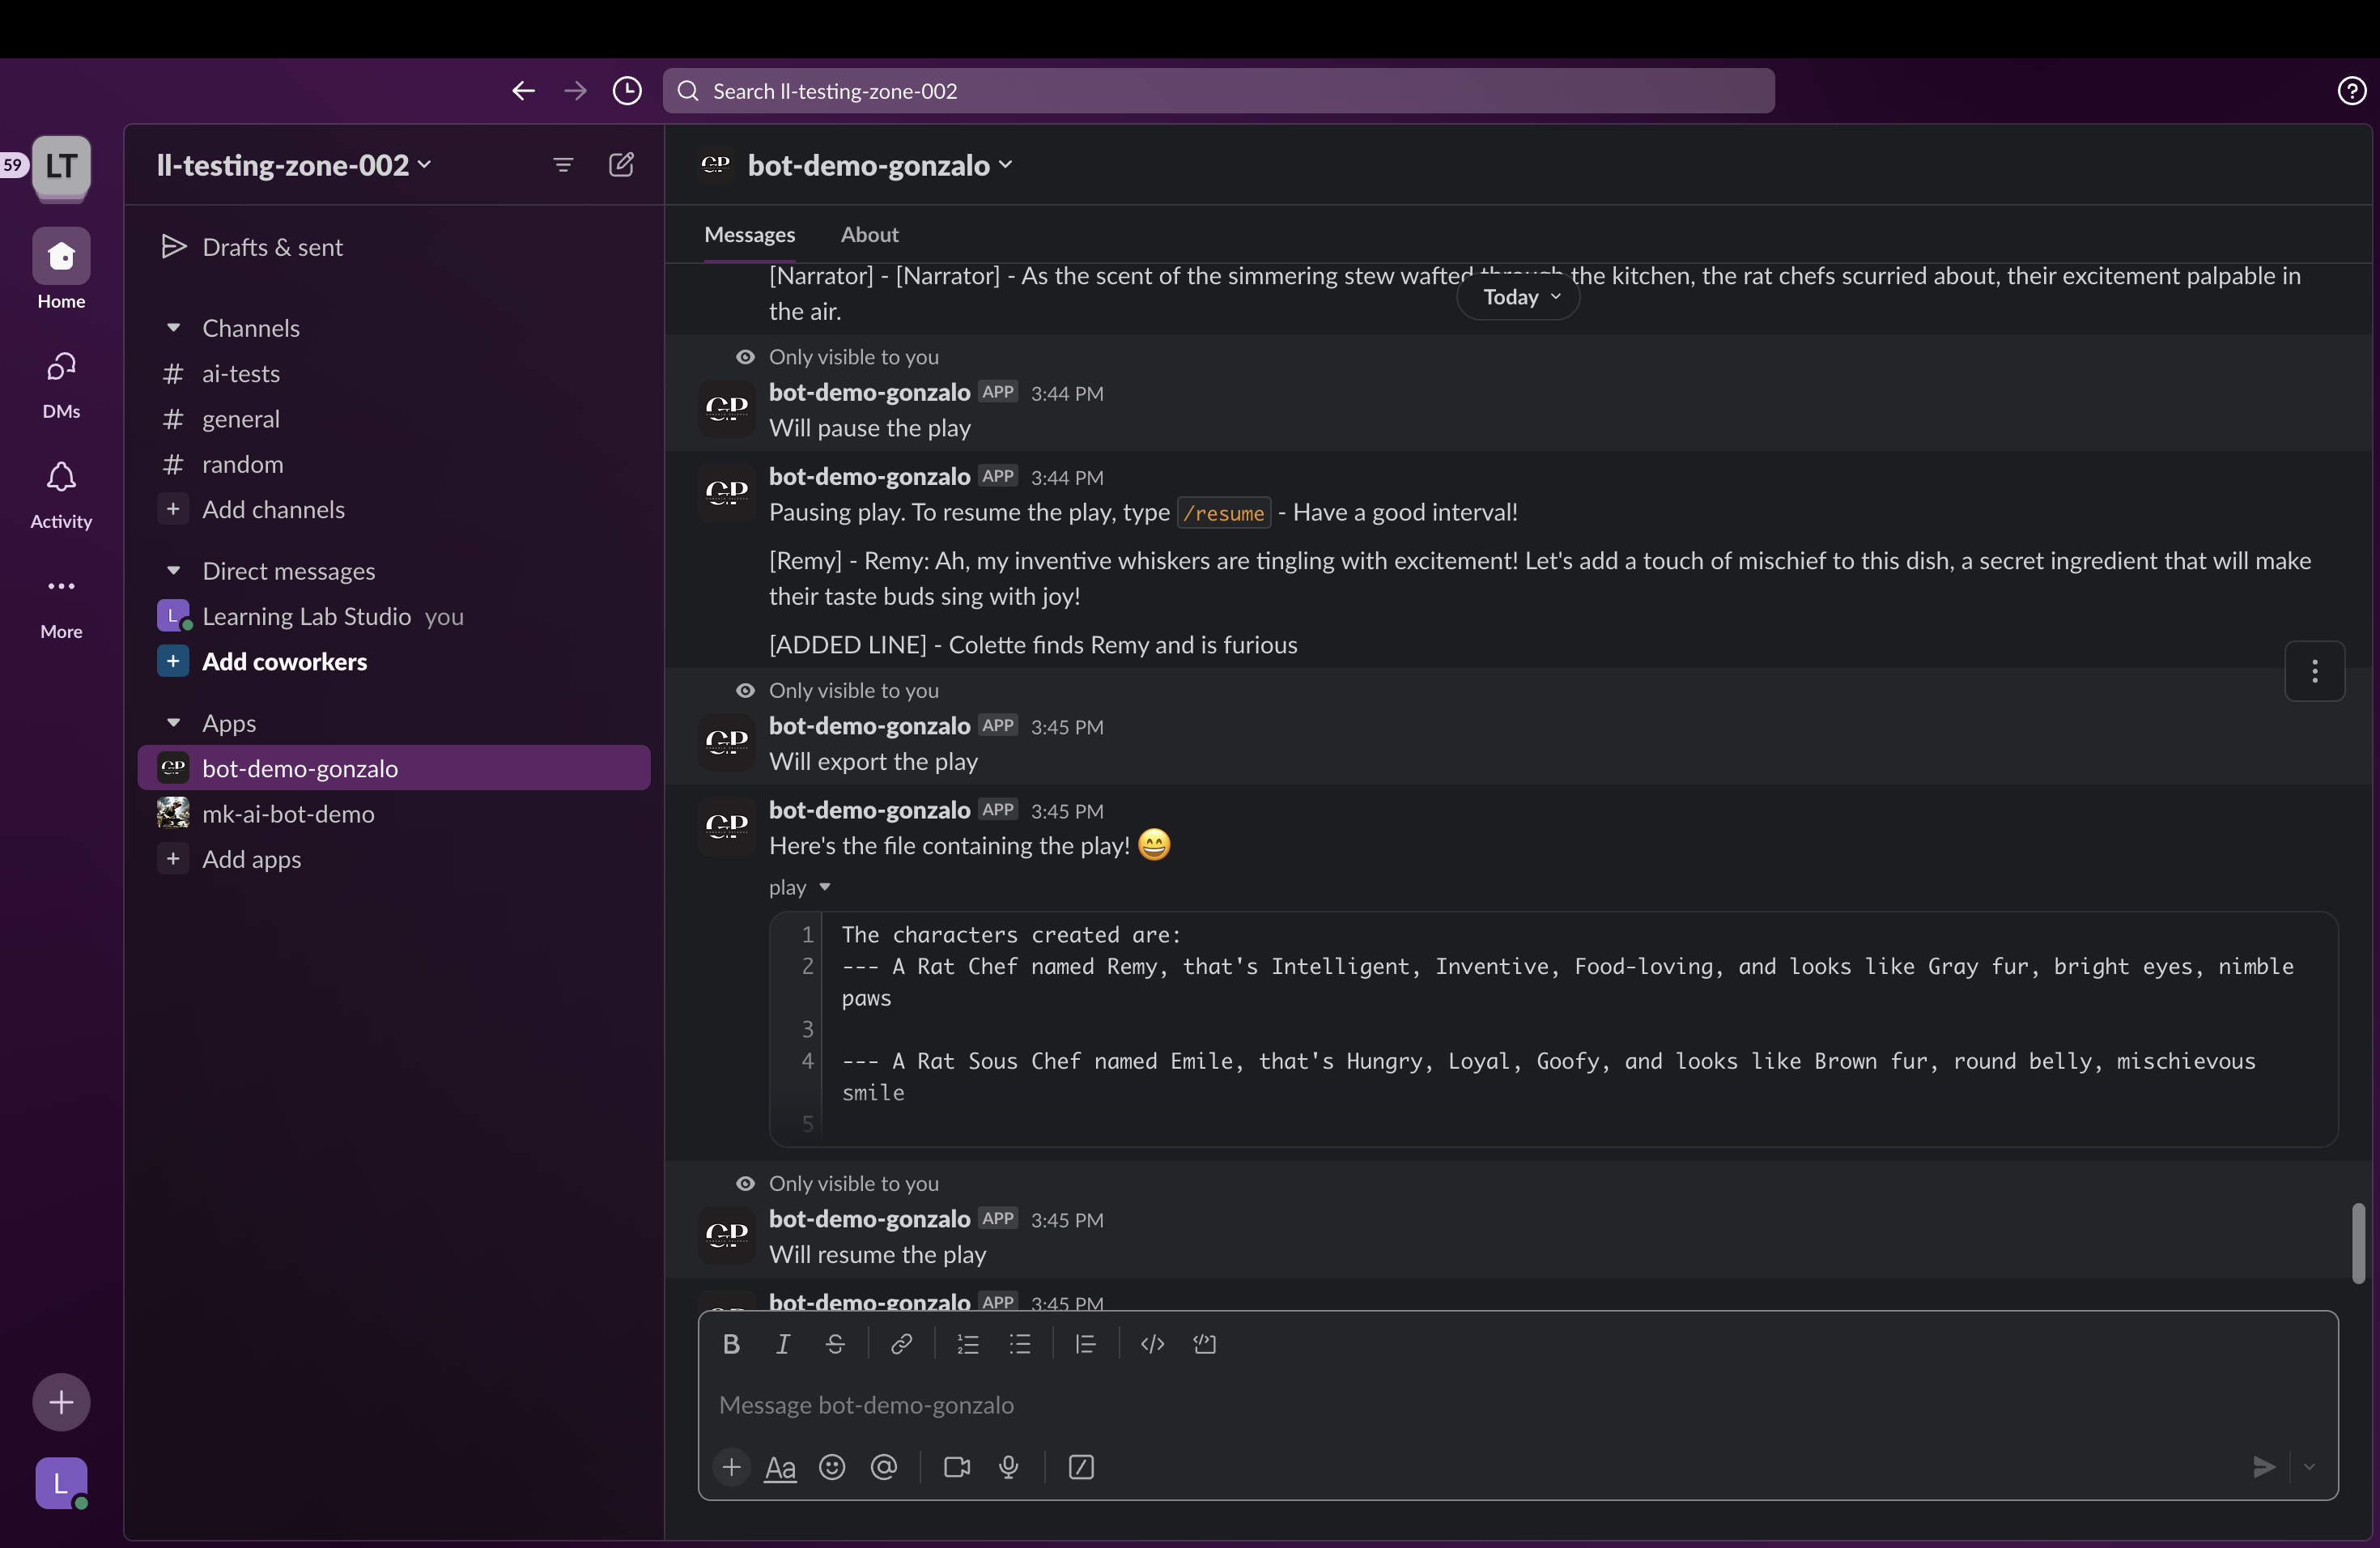The image size is (2380, 1548).
Task: Collapse the play file preview
Action: coord(824,887)
